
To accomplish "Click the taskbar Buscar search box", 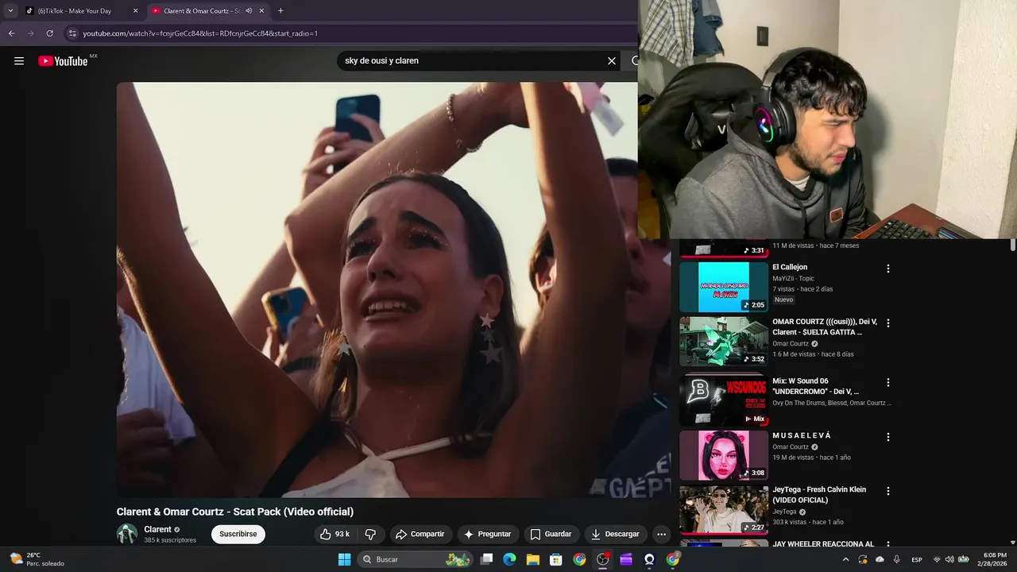I will click(416, 559).
